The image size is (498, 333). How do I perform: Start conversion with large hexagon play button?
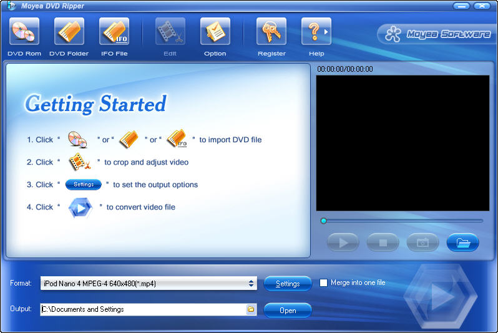coord(441,296)
